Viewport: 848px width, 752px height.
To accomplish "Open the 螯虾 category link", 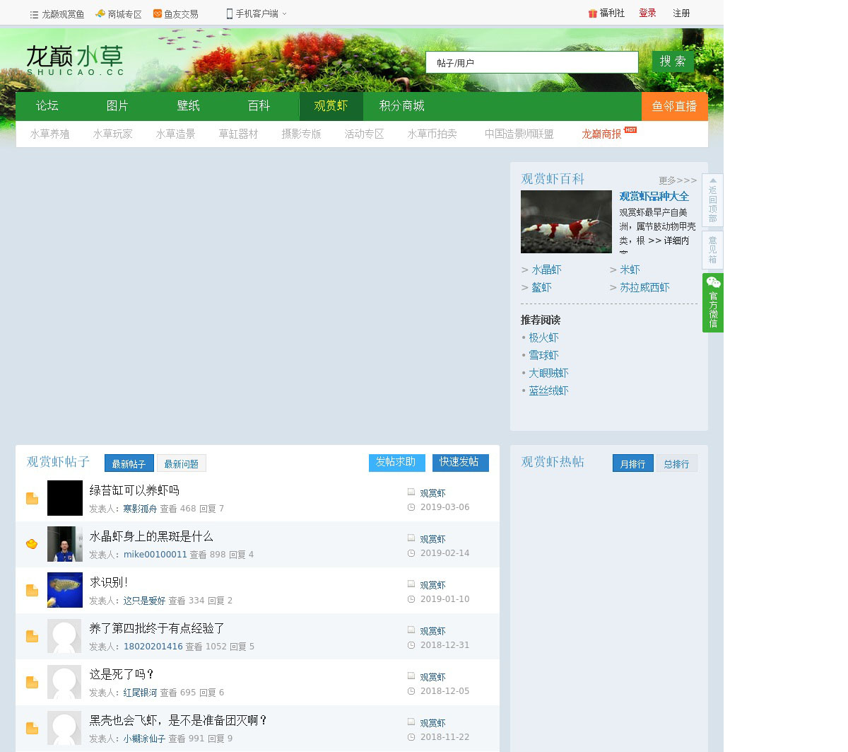I will pos(541,287).
